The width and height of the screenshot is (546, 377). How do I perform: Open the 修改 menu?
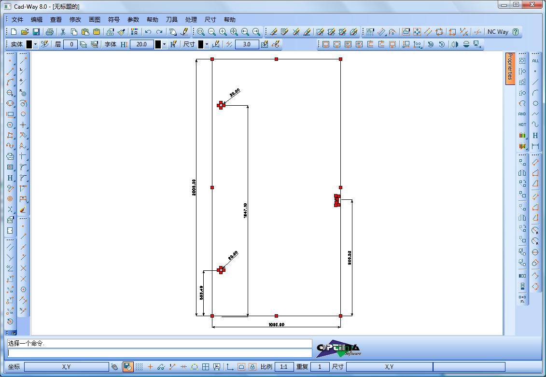click(x=75, y=20)
